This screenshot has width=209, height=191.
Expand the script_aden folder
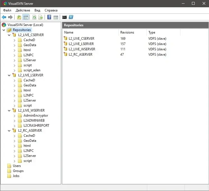point(15,70)
